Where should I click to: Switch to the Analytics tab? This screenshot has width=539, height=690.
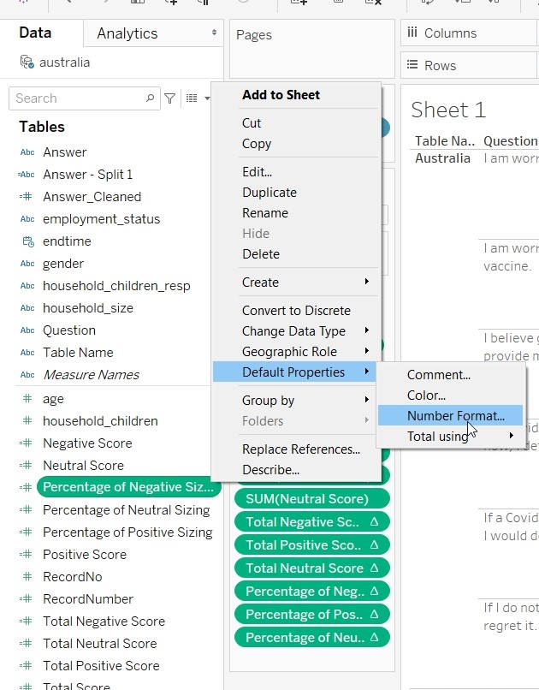pos(127,33)
